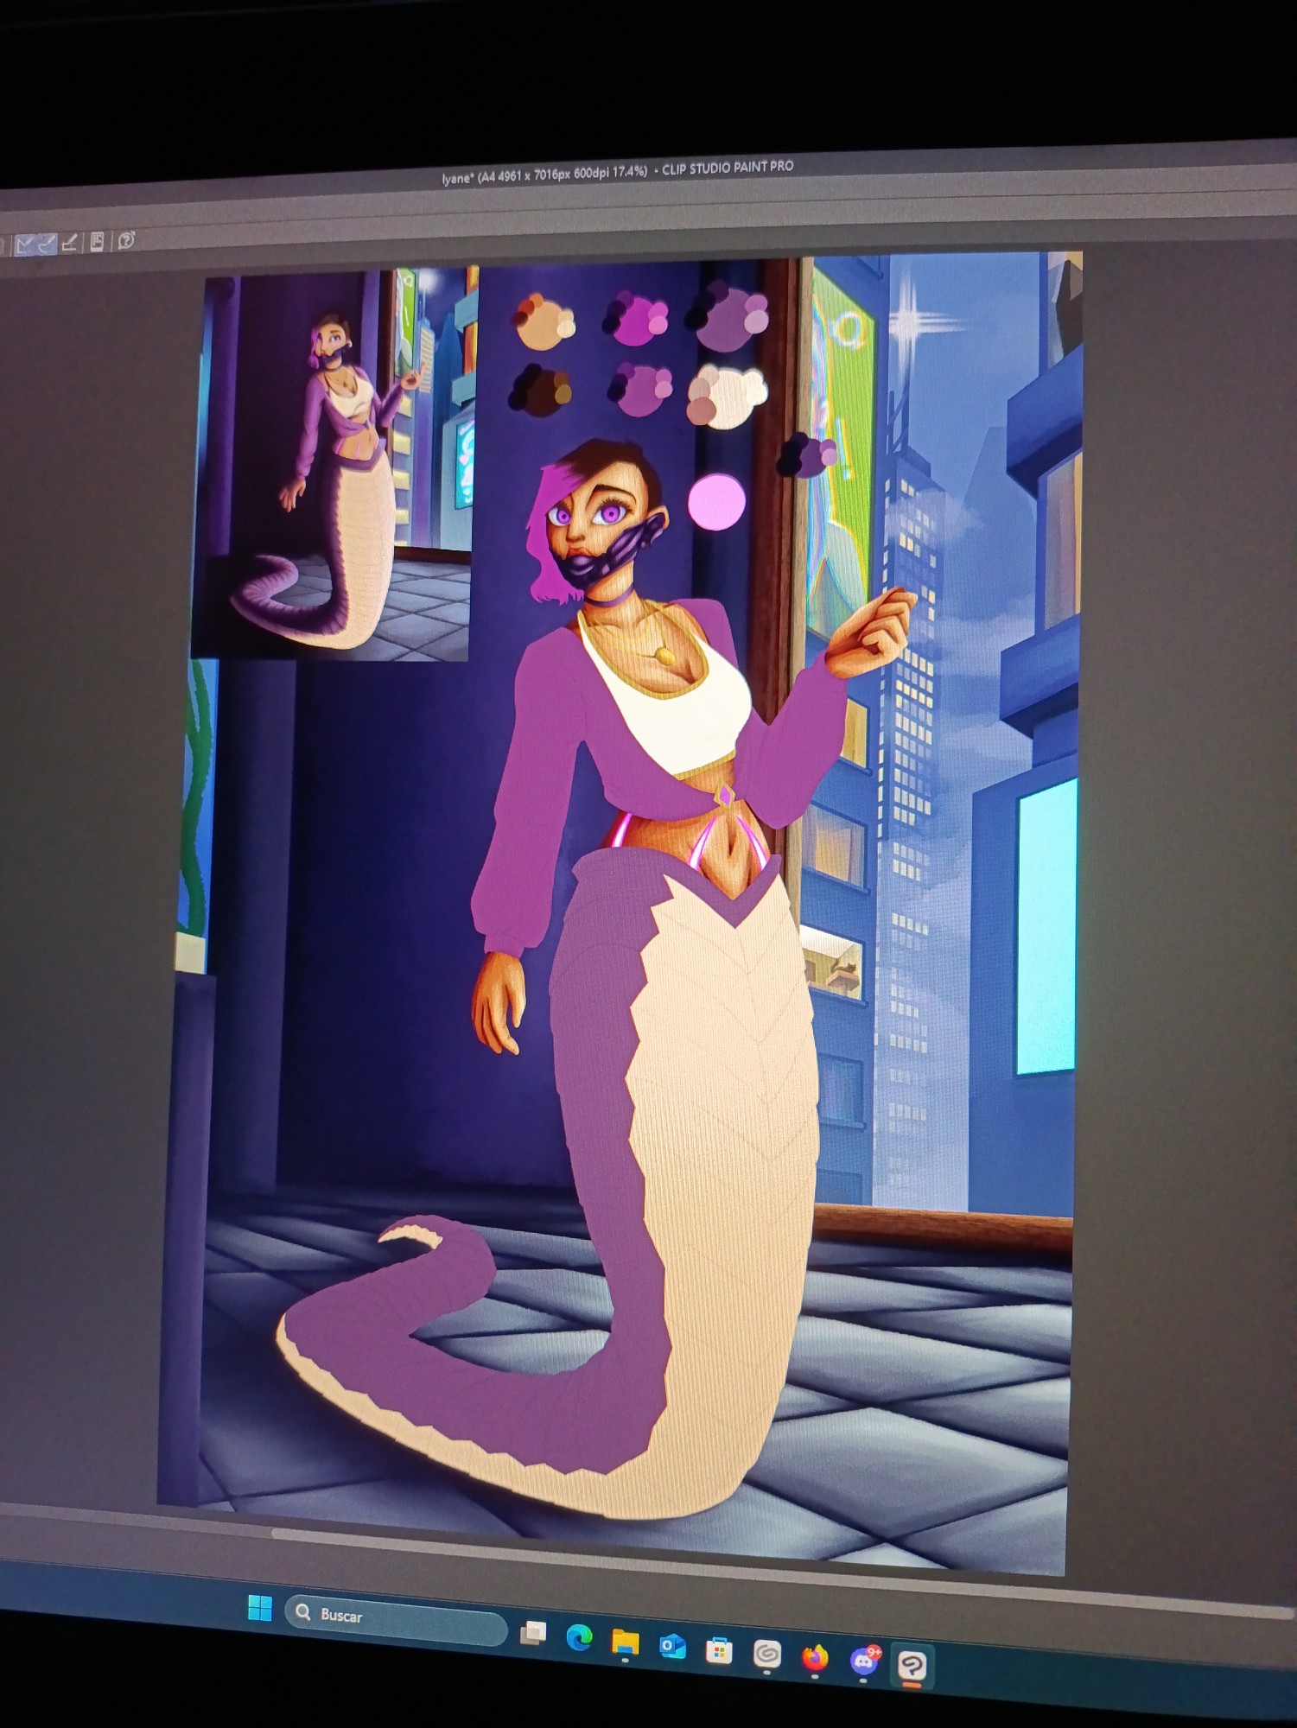The height and width of the screenshot is (1728, 1297).
Task: Open Task View from the taskbar
Action: pos(533,1632)
